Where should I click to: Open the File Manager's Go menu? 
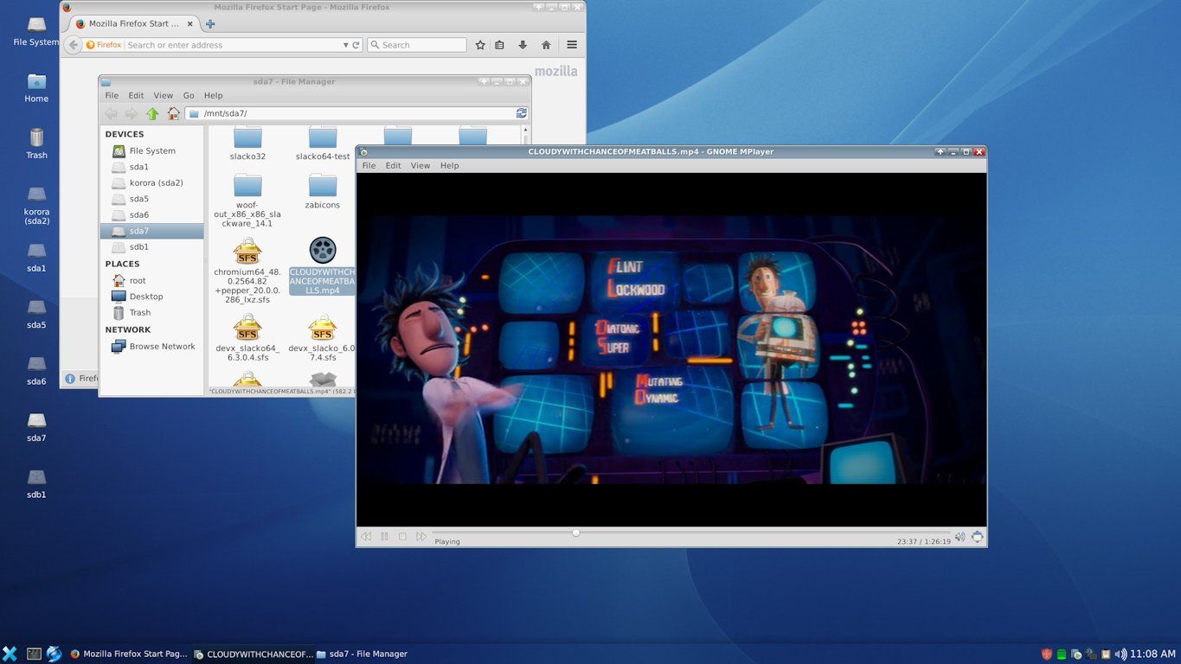189,95
